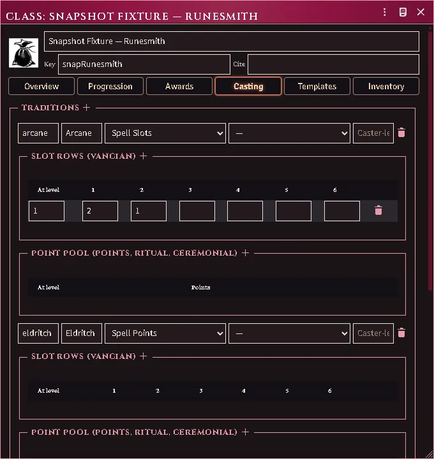Click the Eldritch tradition label field
Image resolution: width=434 pixels, height=459 pixels.
pos(82,333)
